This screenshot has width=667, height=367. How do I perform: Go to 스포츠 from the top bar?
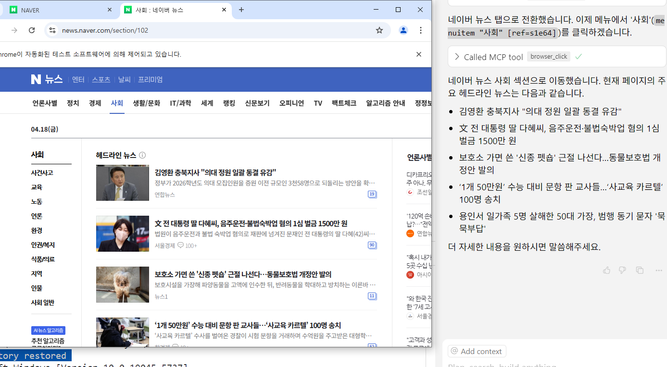[101, 79]
